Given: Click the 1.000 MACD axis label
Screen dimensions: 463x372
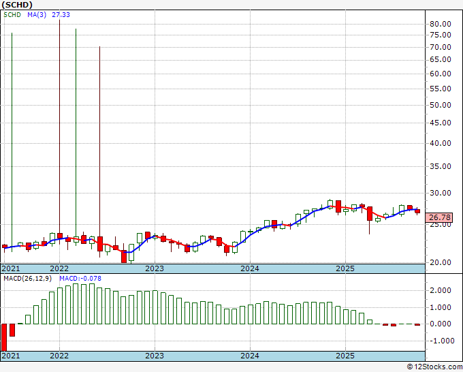Looking at the screenshot, I should click(441, 307).
